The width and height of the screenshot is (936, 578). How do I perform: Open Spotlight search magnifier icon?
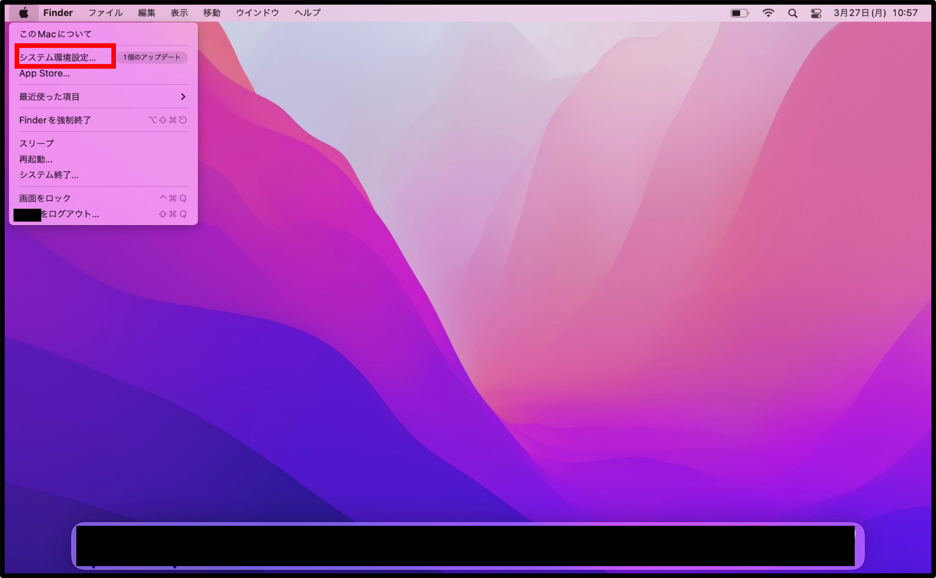tap(793, 14)
